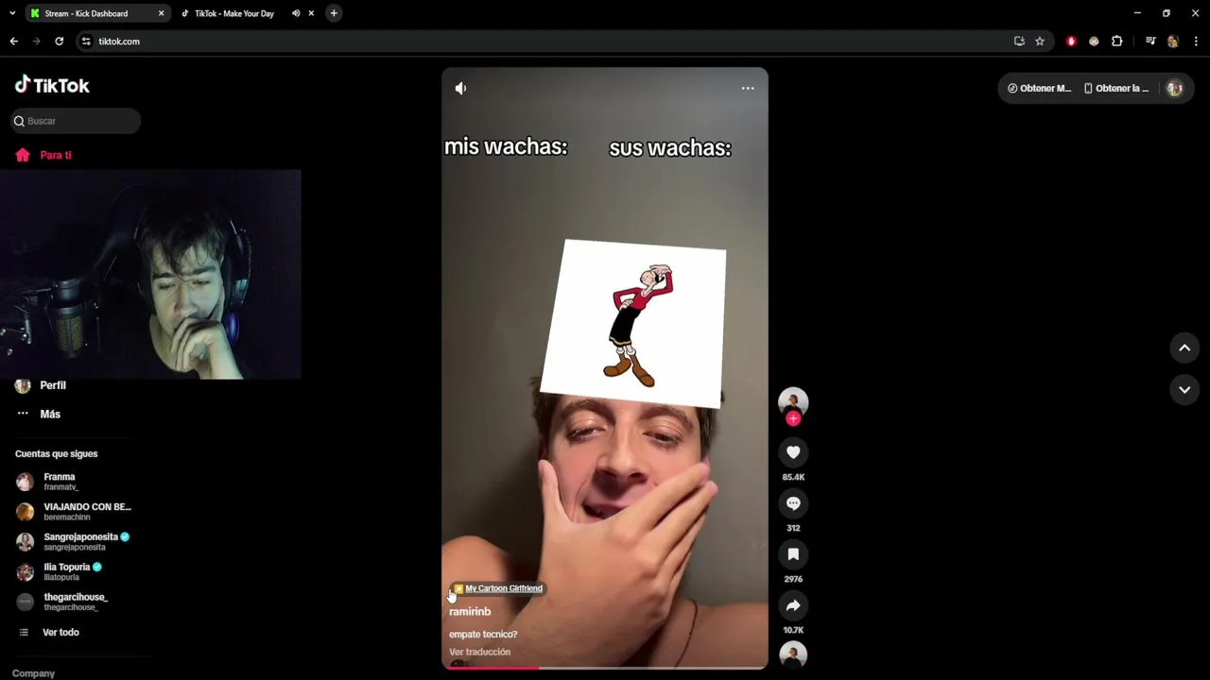Switch to Stream - Kick Dashboard tab
Screen dimensions: 1210x680
coord(86,13)
